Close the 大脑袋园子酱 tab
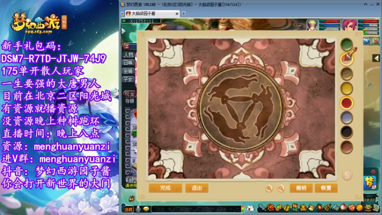 click(x=177, y=14)
